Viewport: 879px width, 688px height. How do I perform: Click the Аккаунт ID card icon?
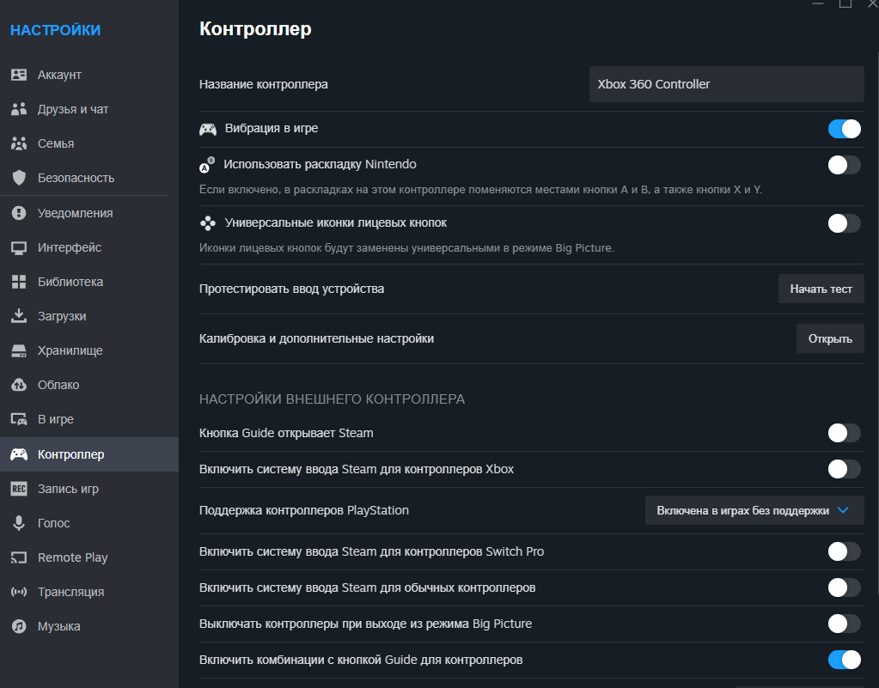(19, 75)
